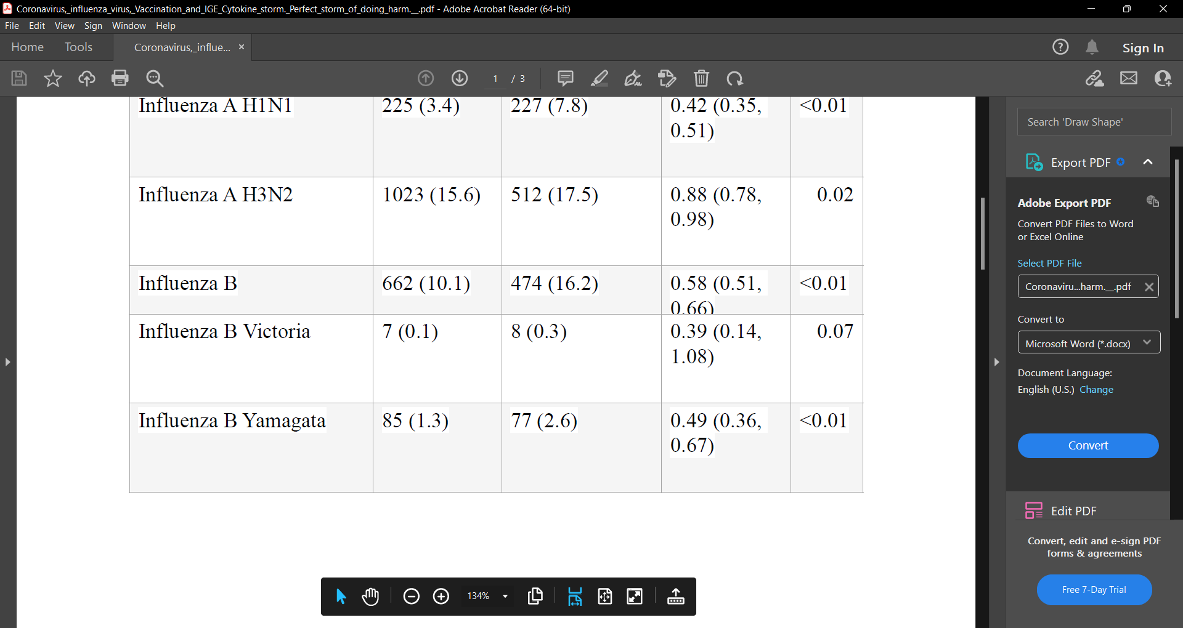
Task: Select the stamp tool icon
Action: pyautogui.click(x=667, y=78)
